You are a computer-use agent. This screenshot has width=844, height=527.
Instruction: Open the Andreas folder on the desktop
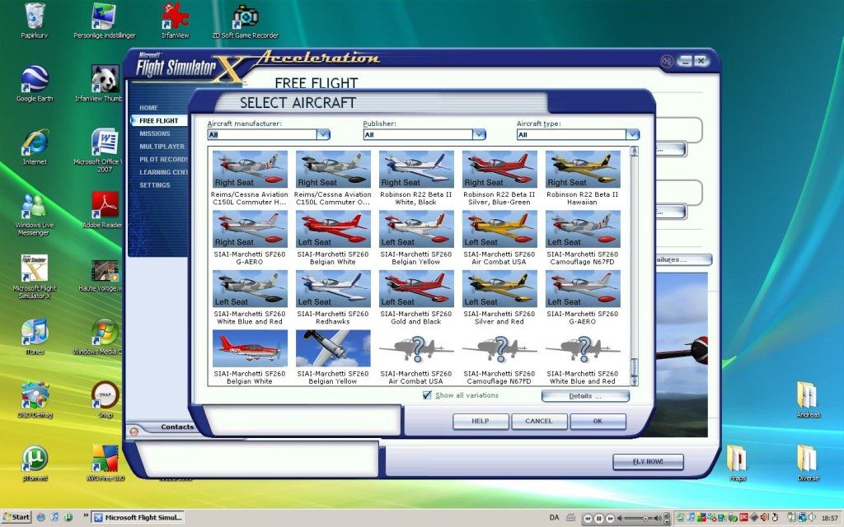click(807, 395)
